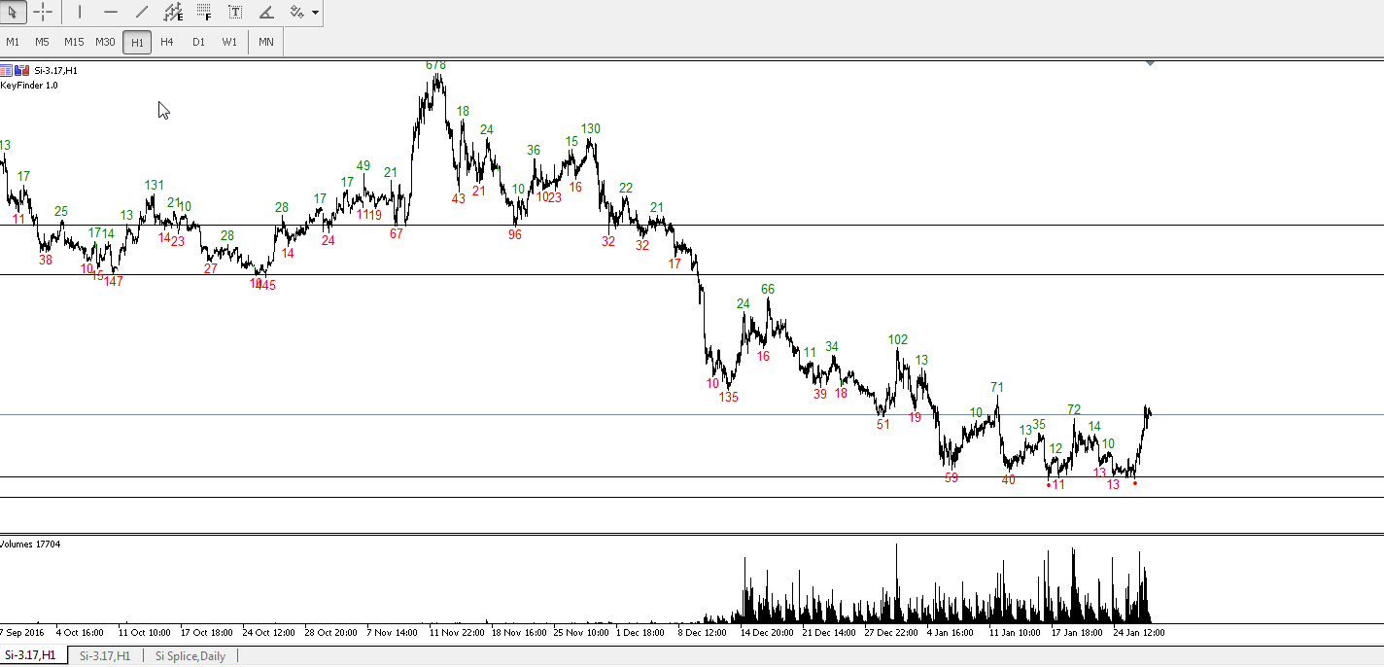Screen dimensions: 1384x667
Task: Select the trendline drawing tool
Action: 142,13
